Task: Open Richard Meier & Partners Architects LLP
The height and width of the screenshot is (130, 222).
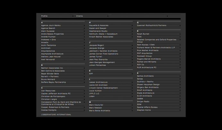Action: tap(156, 48)
